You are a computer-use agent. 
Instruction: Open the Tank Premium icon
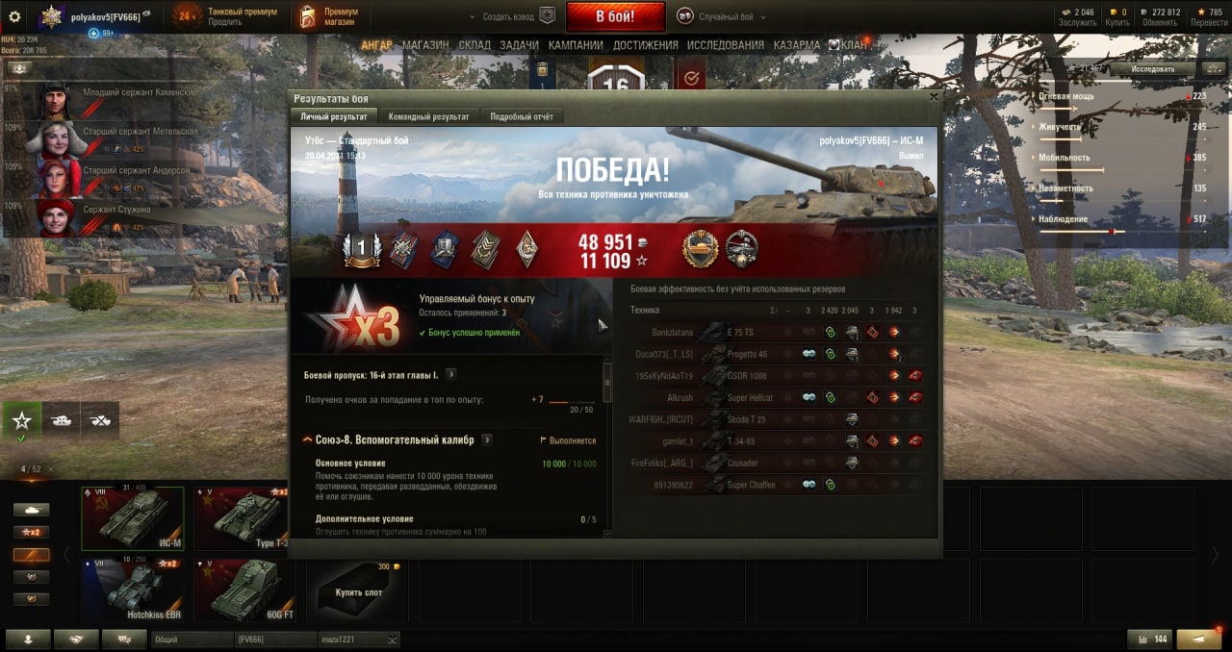pos(187,16)
